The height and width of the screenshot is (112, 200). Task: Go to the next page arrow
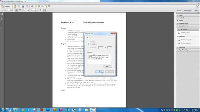[x=6, y=10]
